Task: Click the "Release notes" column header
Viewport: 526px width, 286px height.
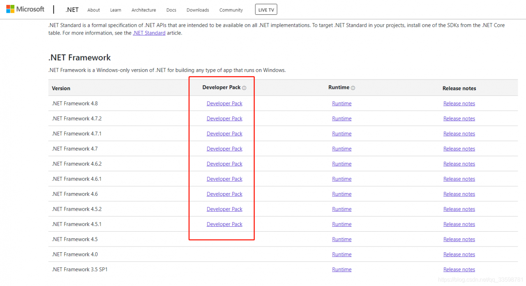Action: point(459,88)
